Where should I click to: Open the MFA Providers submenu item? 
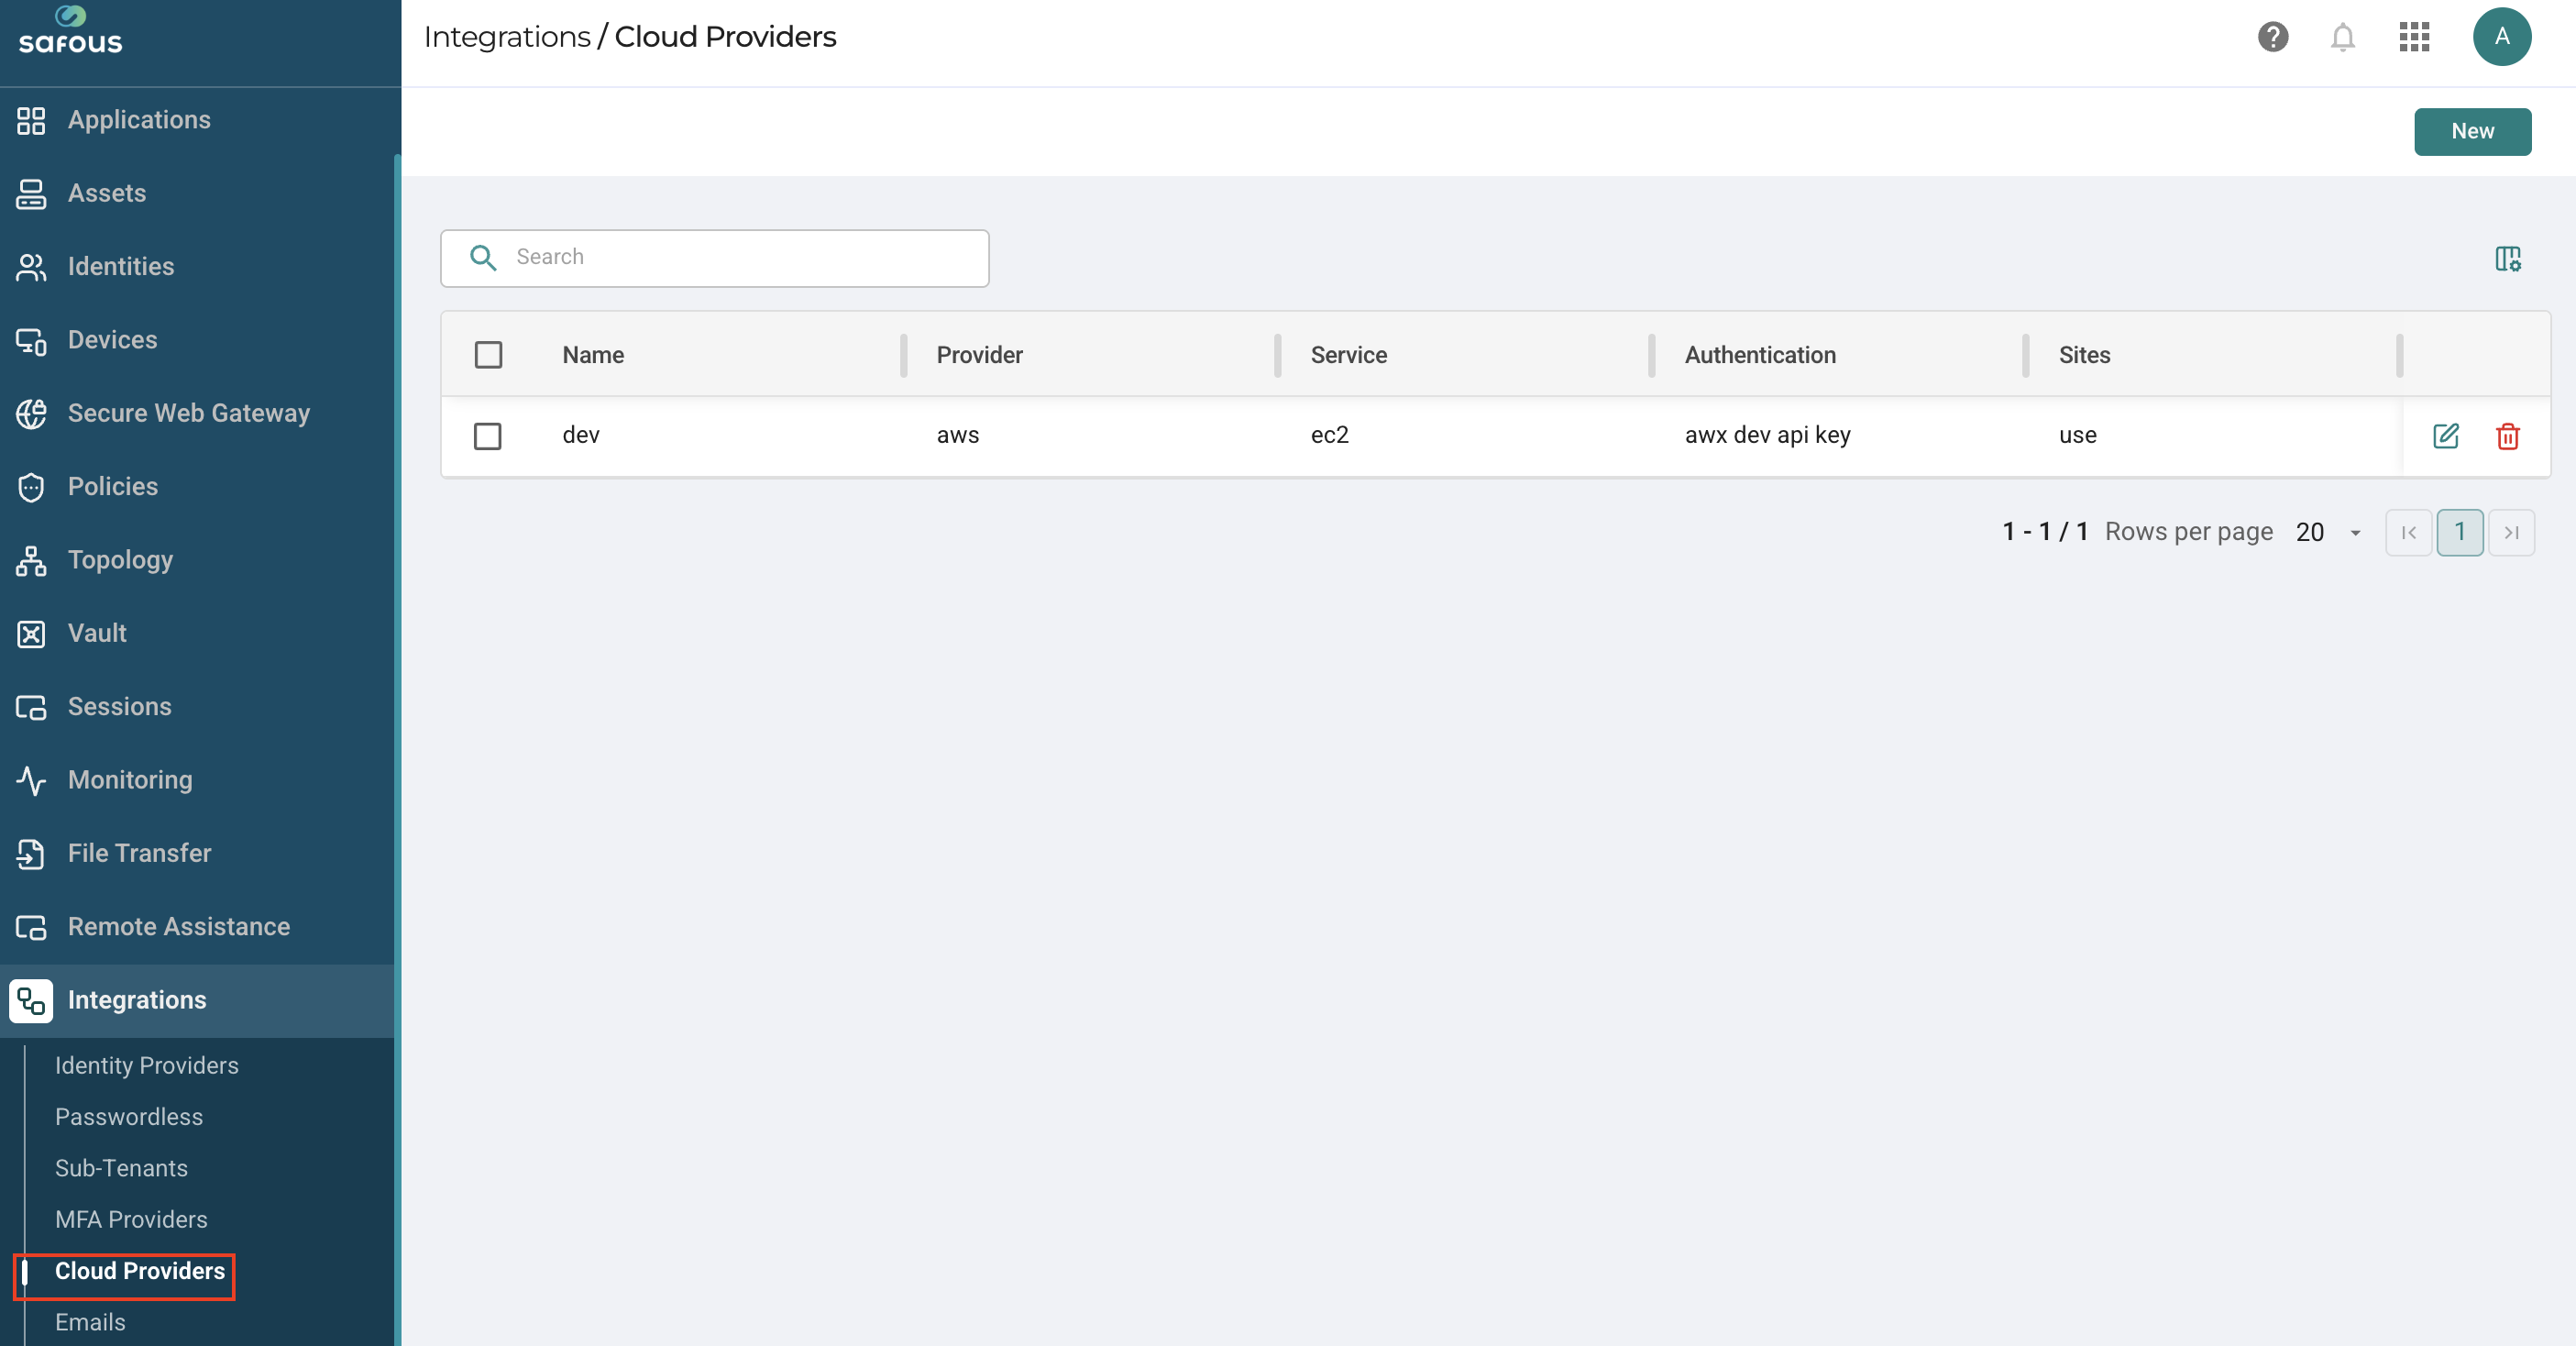tap(131, 1219)
